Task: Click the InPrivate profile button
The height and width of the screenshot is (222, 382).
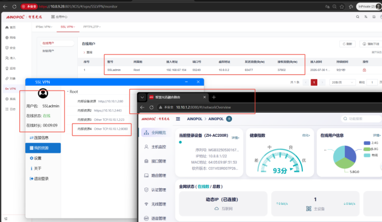Action: (369, 6)
